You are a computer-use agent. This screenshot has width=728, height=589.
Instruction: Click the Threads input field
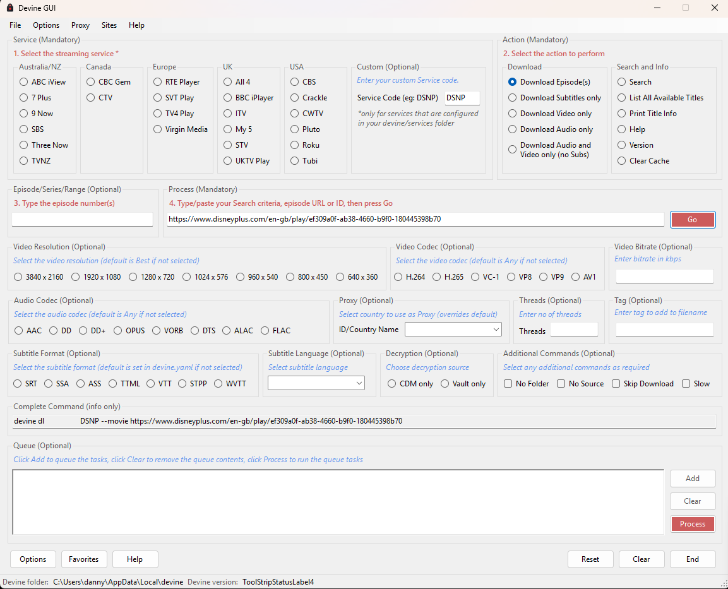(x=574, y=330)
